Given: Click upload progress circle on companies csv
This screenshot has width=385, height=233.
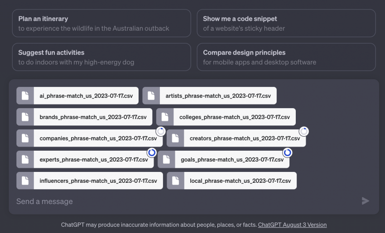Looking at the screenshot, I should 161,132.
